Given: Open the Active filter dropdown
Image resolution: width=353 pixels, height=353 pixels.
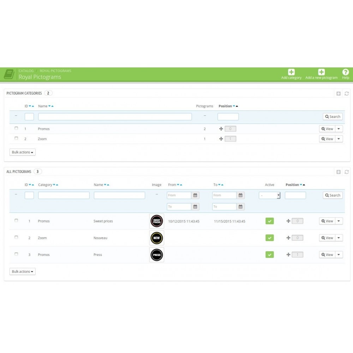Looking at the screenshot, I should pos(269,195).
